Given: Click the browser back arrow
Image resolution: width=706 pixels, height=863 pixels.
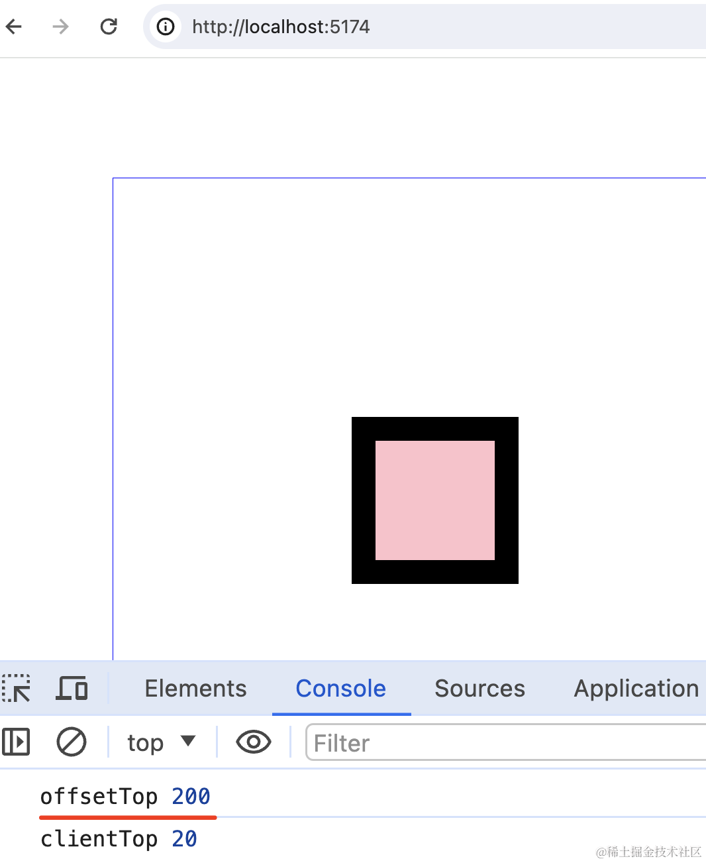Looking at the screenshot, I should pyautogui.click(x=14, y=27).
